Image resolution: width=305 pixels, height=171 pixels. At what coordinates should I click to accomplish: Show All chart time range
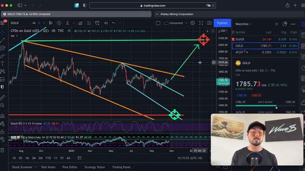pyautogui.click(x=68, y=158)
